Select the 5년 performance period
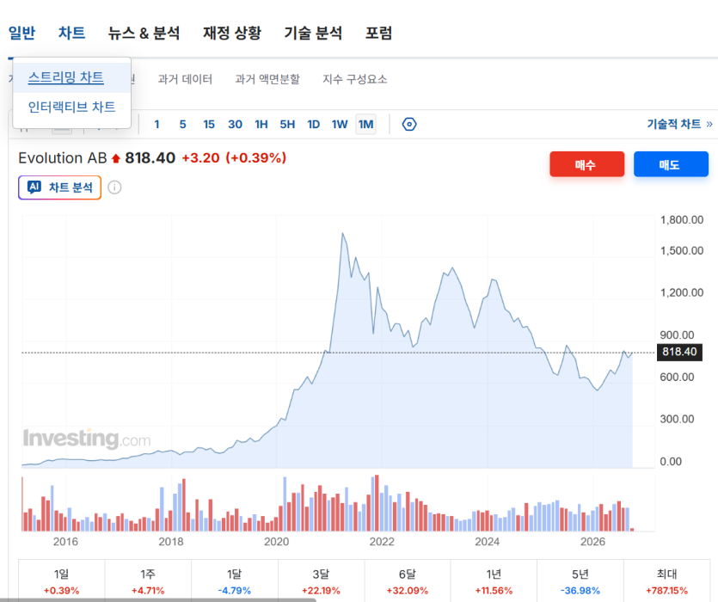This screenshot has width=718, height=602. coord(580,580)
